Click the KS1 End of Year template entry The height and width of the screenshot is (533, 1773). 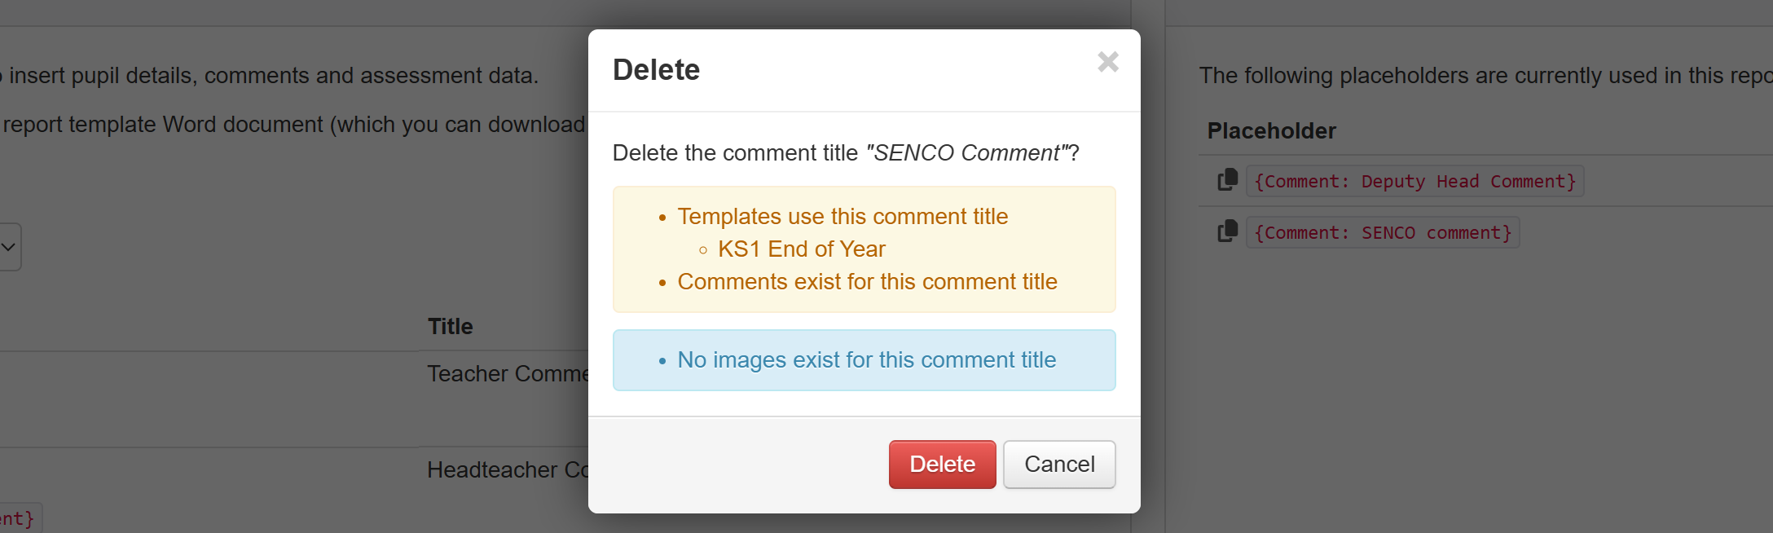pyautogui.click(x=802, y=249)
